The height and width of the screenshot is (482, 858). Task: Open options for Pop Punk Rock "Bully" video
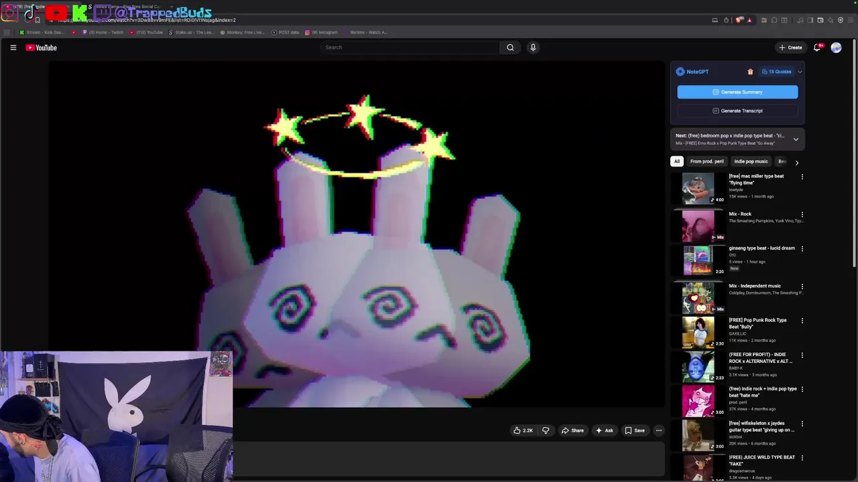(802, 321)
